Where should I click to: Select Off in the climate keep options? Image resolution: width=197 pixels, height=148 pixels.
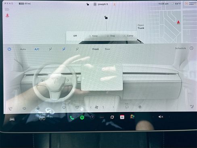coord(75,36)
